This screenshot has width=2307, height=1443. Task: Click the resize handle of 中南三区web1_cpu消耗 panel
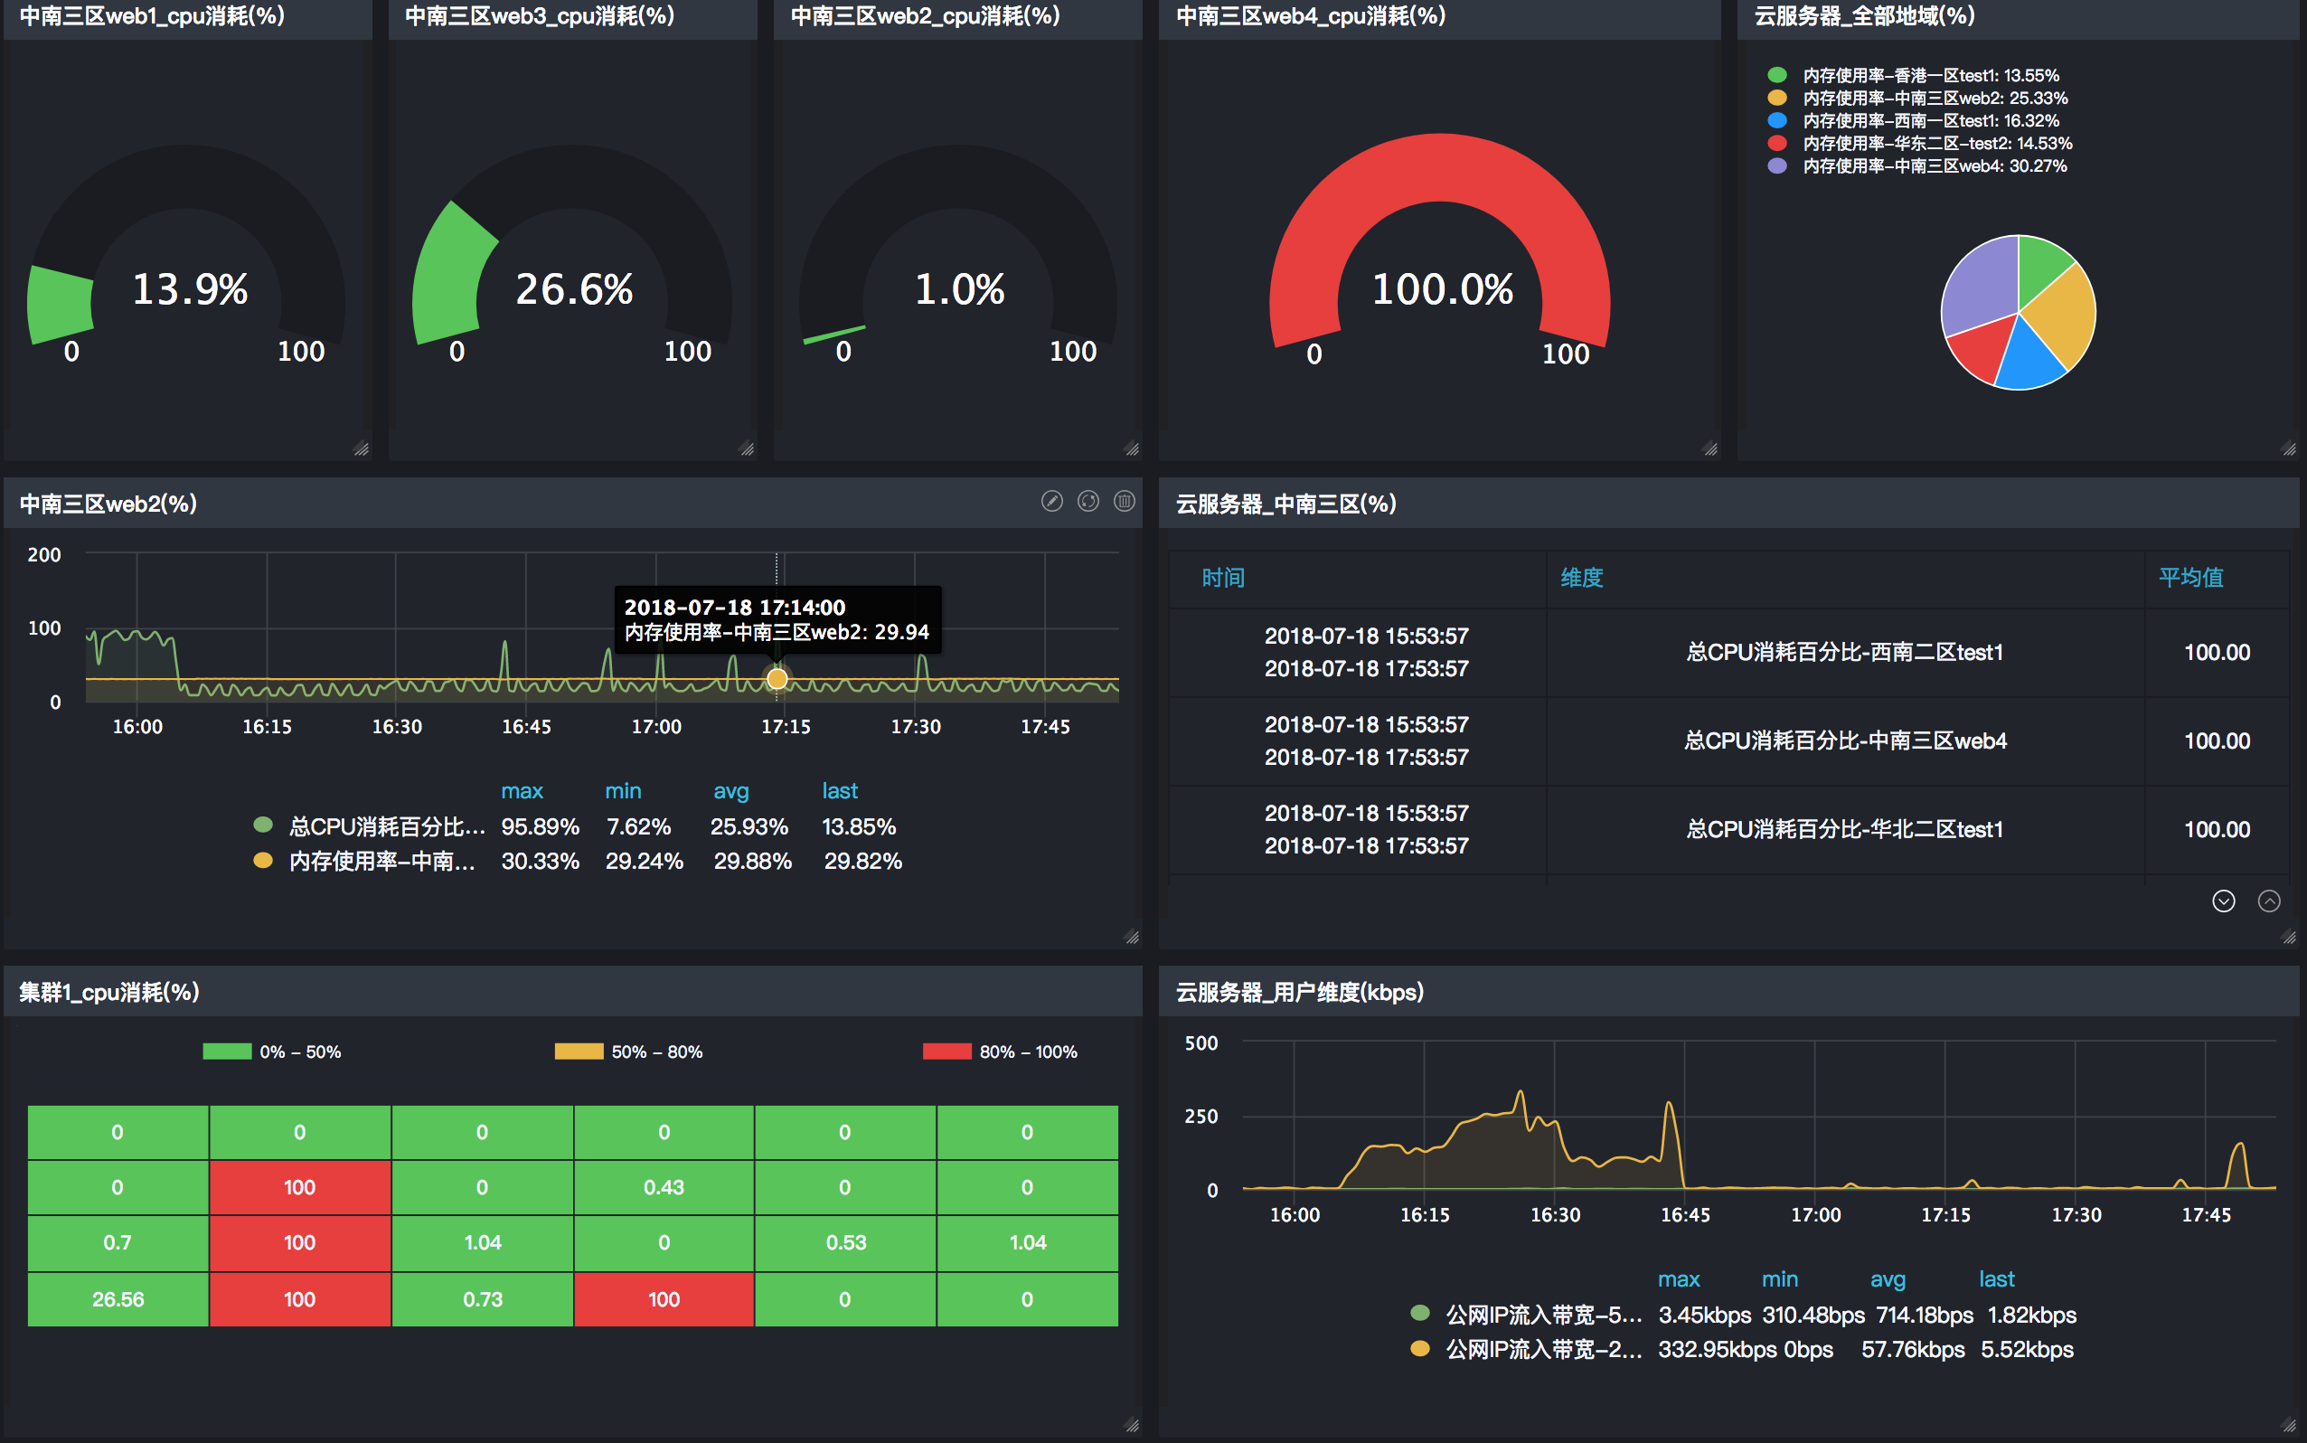(x=361, y=448)
